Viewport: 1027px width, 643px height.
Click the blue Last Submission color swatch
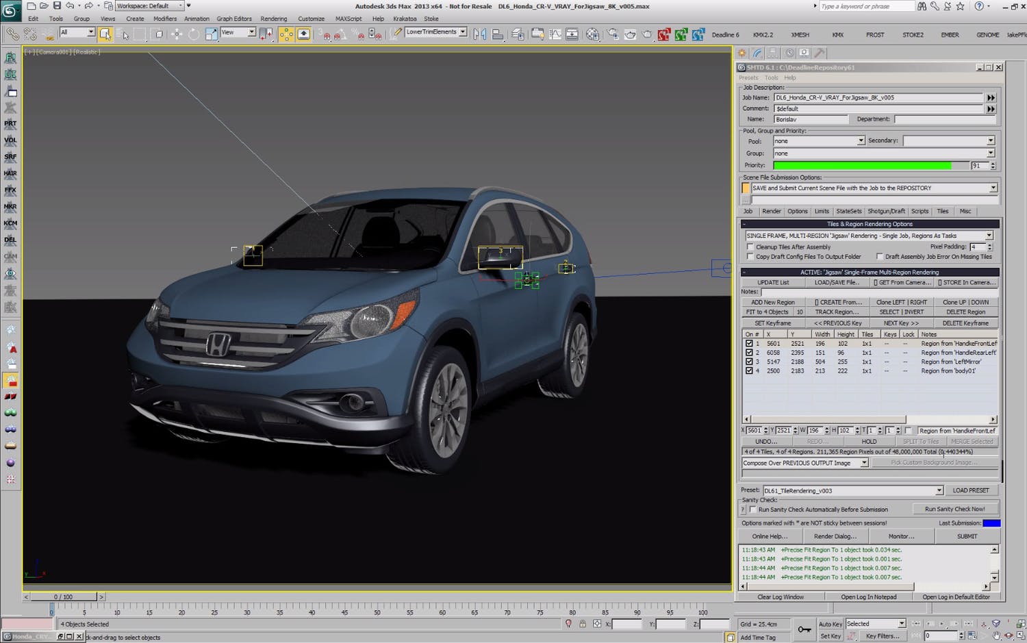[x=991, y=523]
